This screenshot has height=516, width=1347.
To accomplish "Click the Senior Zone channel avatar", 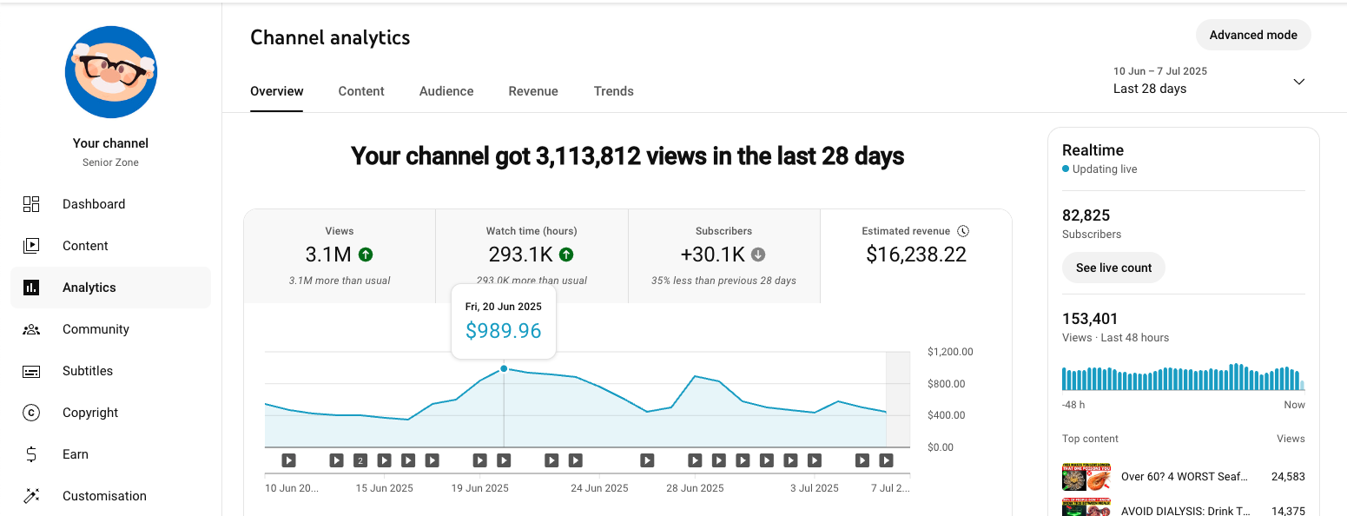I will pyautogui.click(x=110, y=72).
